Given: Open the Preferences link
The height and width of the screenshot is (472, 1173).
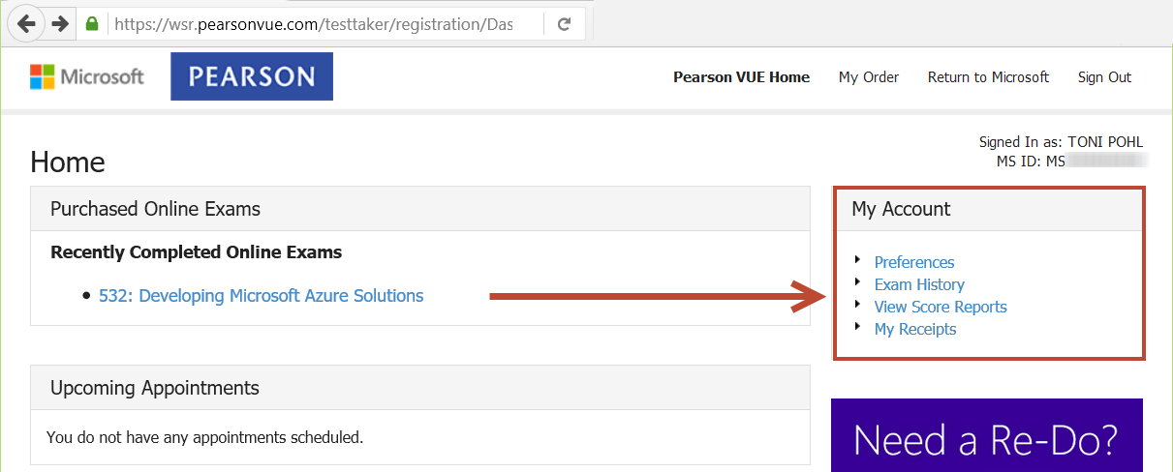Looking at the screenshot, I should pos(914,262).
